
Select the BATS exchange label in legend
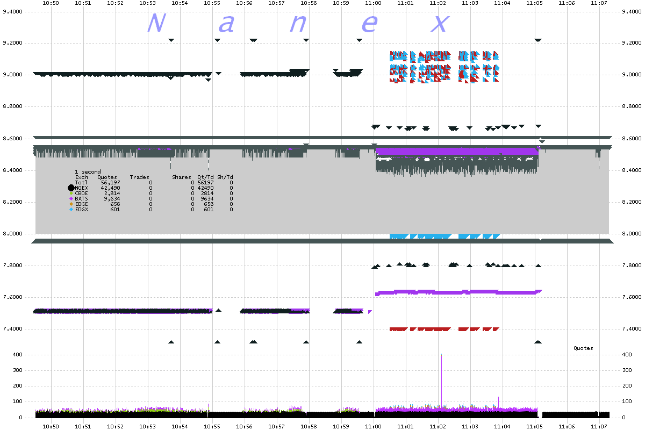[82, 198]
